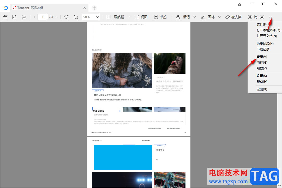Open the 前往(G) menu item
The image size is (282, 188).
point(262,63)
